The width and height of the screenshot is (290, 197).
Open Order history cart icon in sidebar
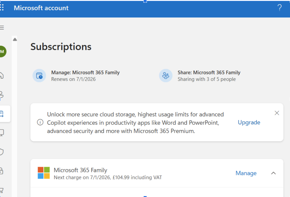(x=2, y=190)
